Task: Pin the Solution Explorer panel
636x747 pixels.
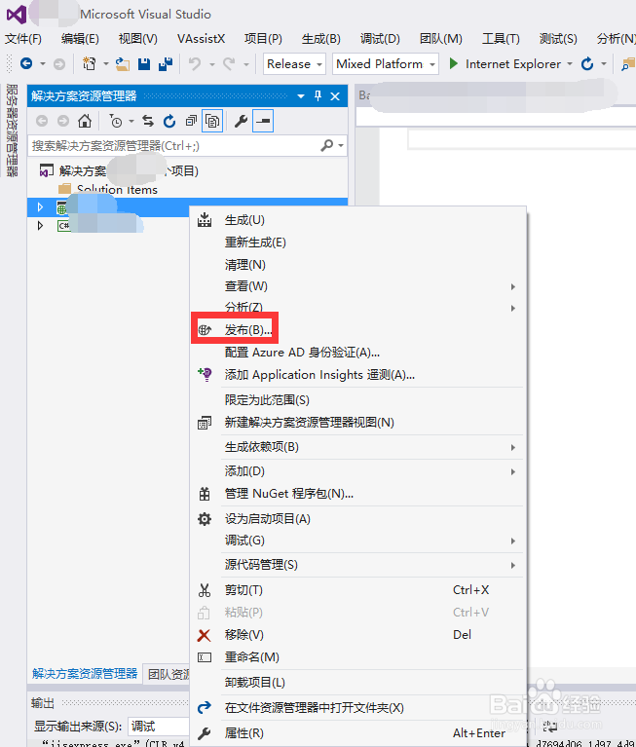Action: [318, 96]
